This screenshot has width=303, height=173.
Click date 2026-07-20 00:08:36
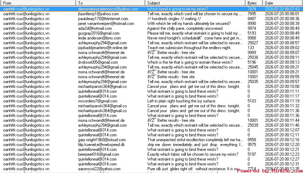282,19
